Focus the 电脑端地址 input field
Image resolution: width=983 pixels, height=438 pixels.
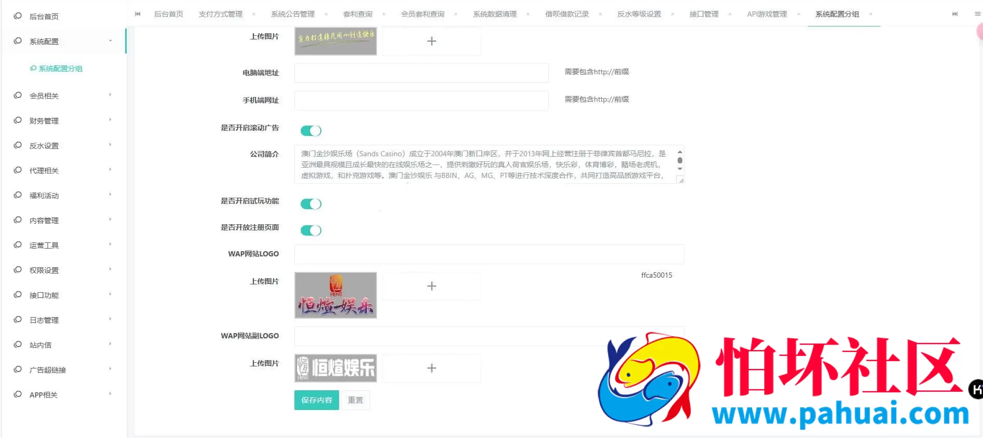click(x=422, y=73)
